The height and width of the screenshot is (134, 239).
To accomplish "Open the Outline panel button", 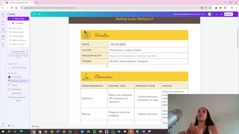I will click(36, 127).
